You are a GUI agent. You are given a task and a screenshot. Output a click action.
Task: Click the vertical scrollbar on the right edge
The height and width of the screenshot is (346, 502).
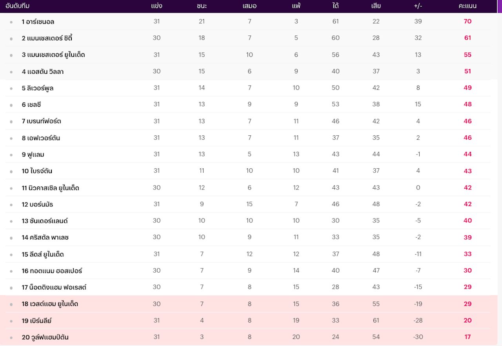coord(500,157)
